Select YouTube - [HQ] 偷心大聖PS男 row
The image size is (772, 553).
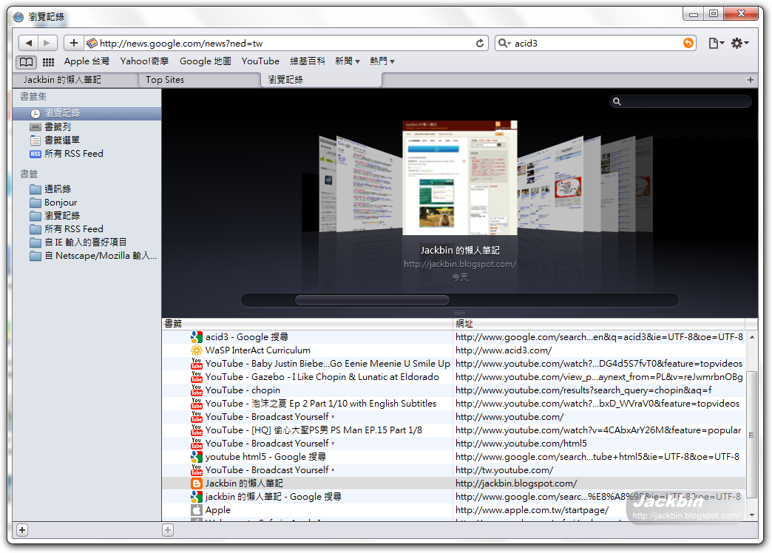click(x=453, y=430)
